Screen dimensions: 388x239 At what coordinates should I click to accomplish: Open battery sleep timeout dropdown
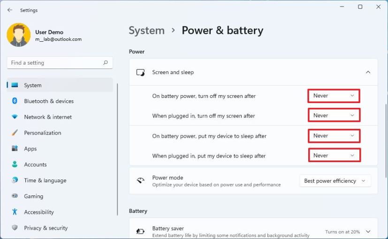pyautogui.click(x=334, y=136)
